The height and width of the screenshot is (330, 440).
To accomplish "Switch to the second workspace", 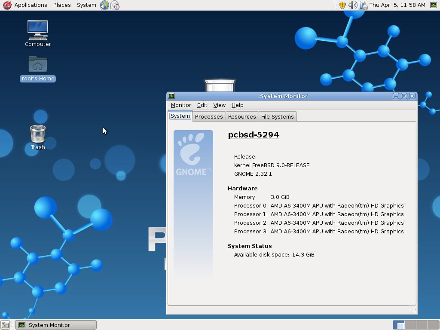I will 410,325.
